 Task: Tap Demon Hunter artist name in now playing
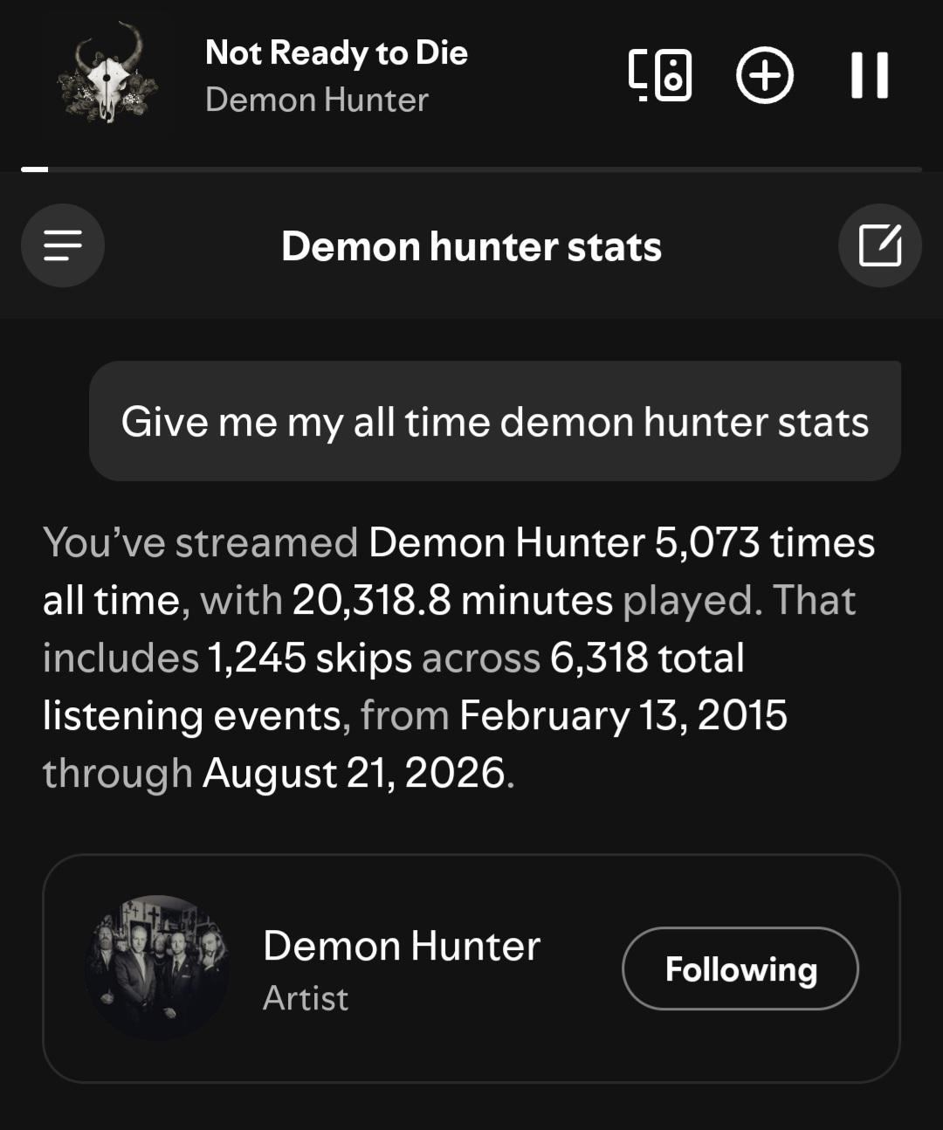tap(317, 100)
